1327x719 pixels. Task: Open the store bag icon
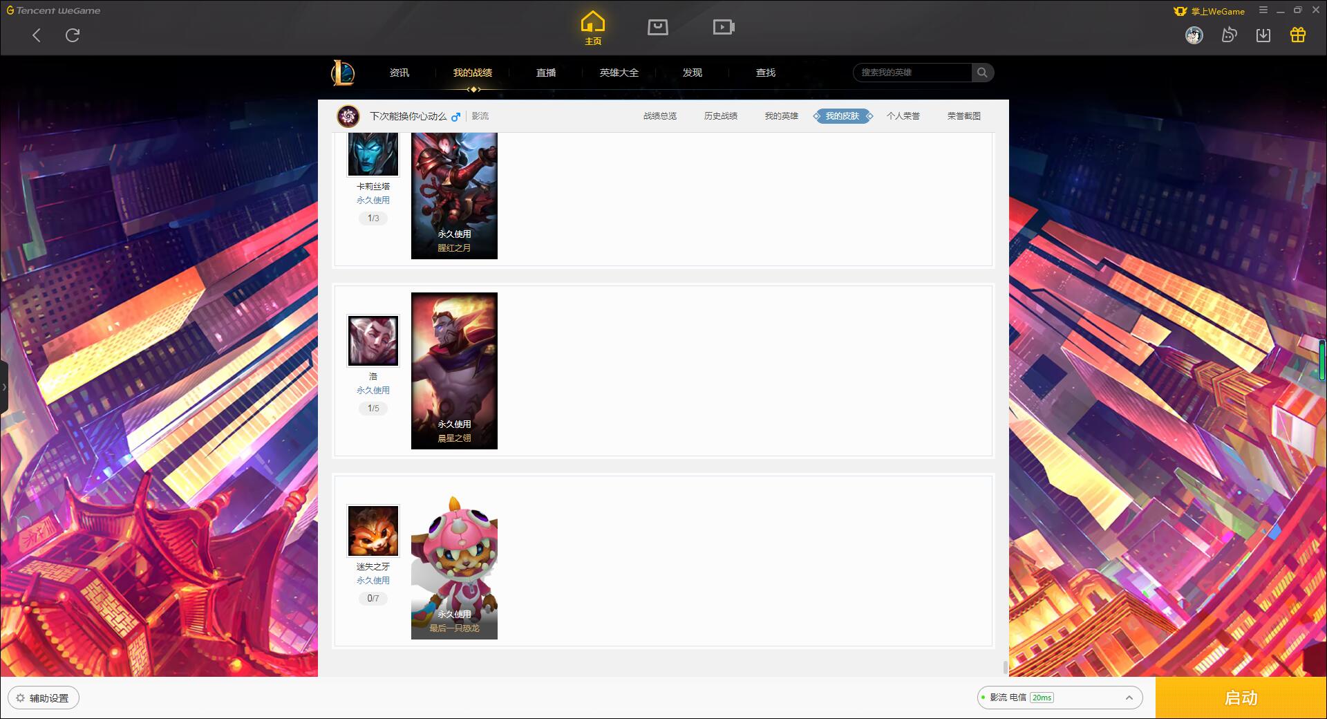point(658,28)
